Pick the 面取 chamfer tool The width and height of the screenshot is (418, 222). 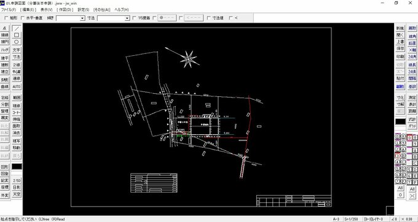coord(17,126)
